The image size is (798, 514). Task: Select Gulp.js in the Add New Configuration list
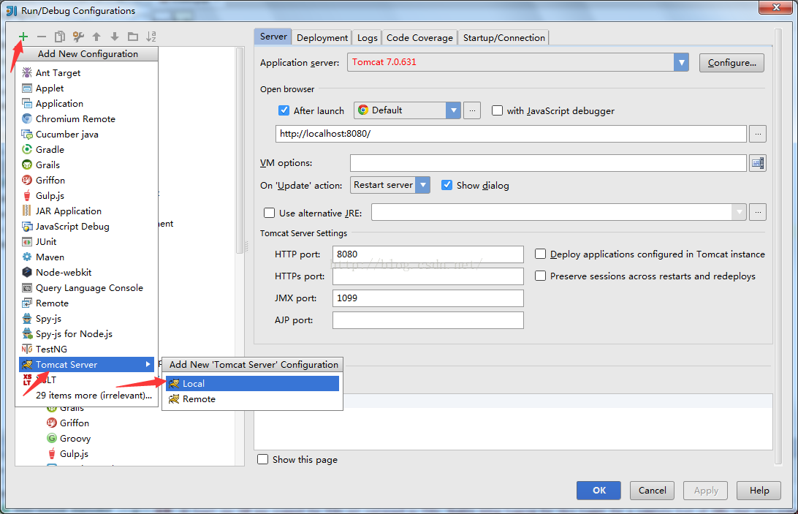point(86,196)
